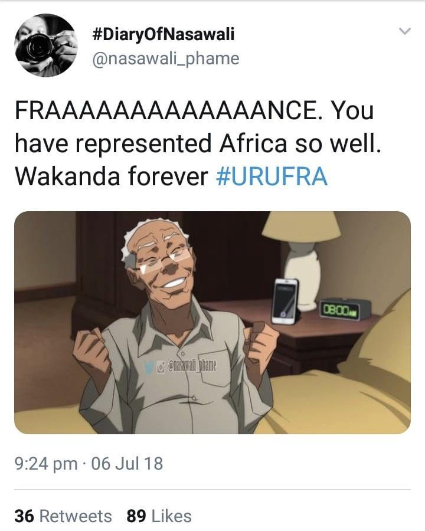Open the #URUFRA hashtag
425x531 pixels.
pyautogui.click(x=272, y=176)
